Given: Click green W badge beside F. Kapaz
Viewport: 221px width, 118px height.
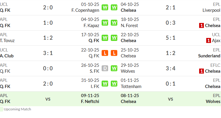Looking at the screenshot, I should pyautogui.click(x=105, y=23).
